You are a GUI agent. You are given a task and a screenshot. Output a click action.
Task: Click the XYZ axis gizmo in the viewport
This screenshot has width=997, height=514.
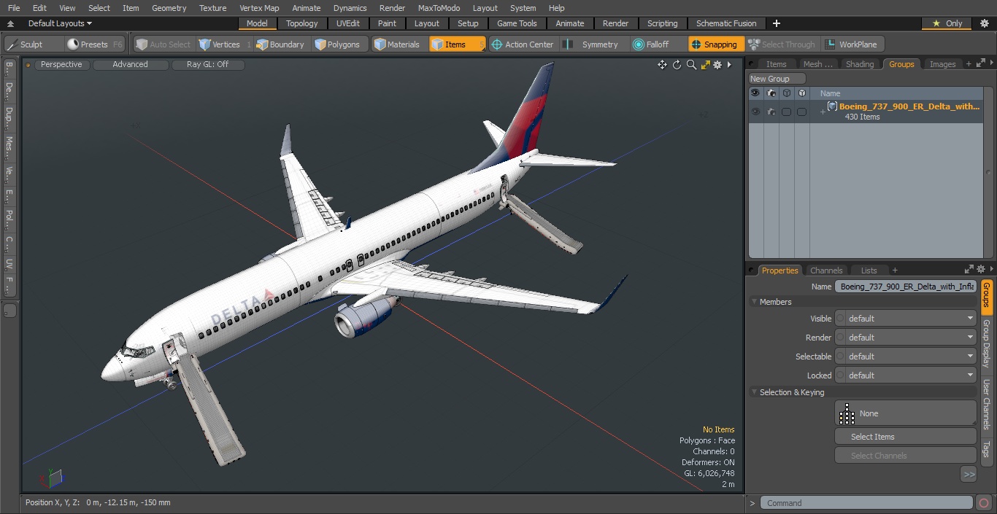(53, 478)
